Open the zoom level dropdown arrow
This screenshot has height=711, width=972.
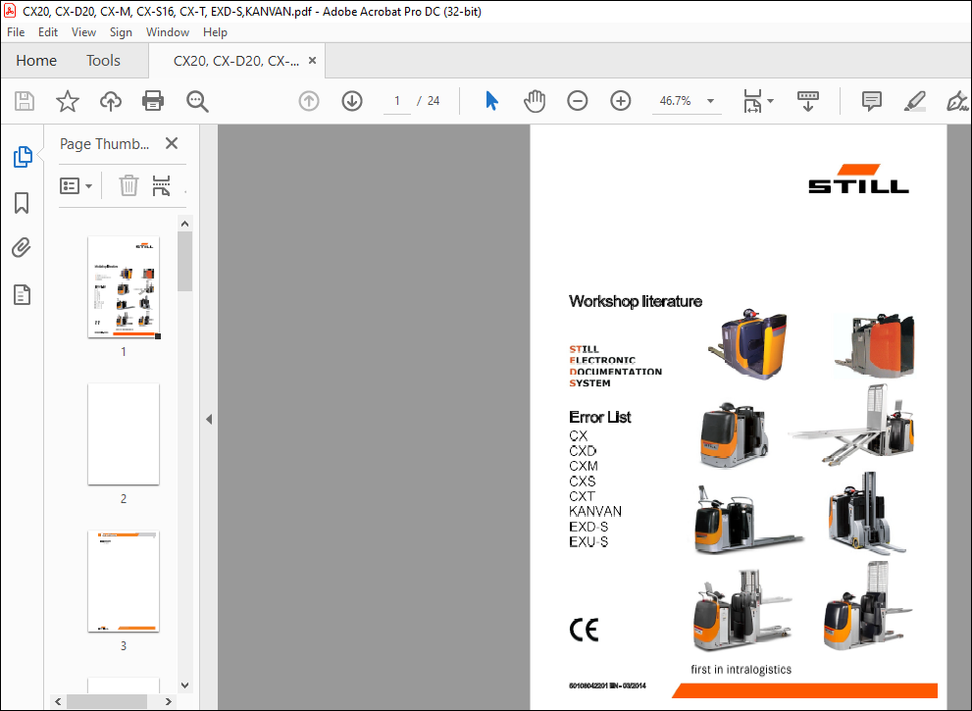click(x=710, y=100)
